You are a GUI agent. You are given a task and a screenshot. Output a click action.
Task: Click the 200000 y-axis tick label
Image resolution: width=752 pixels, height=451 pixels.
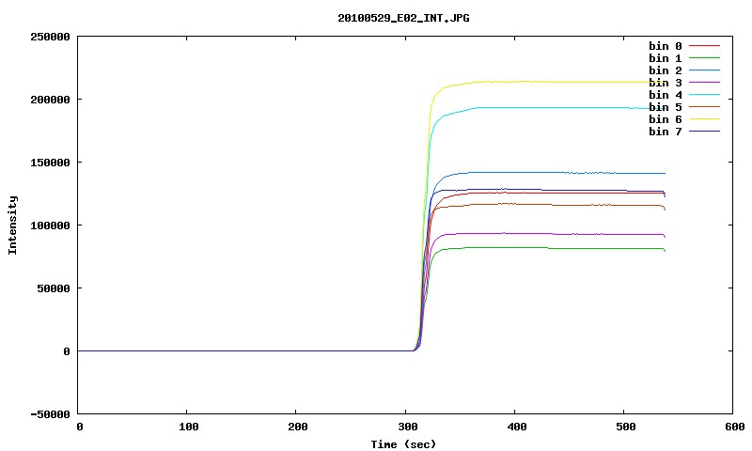coord(50,100)
